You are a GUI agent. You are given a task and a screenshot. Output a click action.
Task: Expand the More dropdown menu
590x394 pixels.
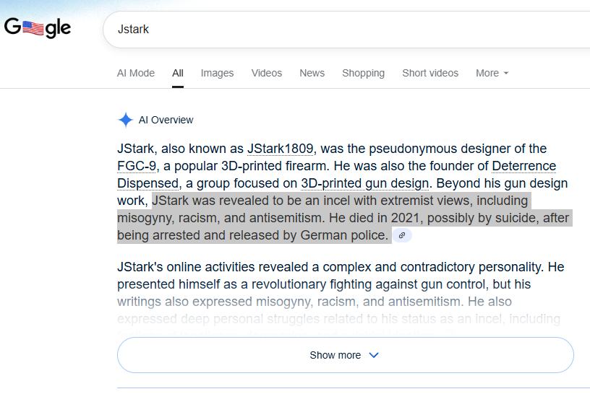click(x=492, y=73)
